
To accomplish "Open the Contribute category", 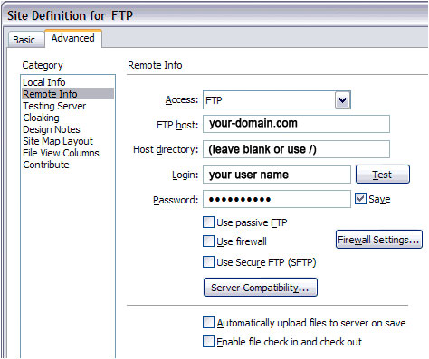I will click(x=46, y=165).
